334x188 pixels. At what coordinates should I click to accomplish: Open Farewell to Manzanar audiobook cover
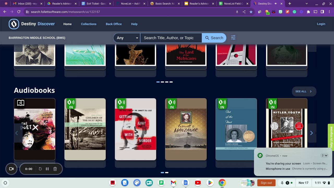tap(186, 129)
